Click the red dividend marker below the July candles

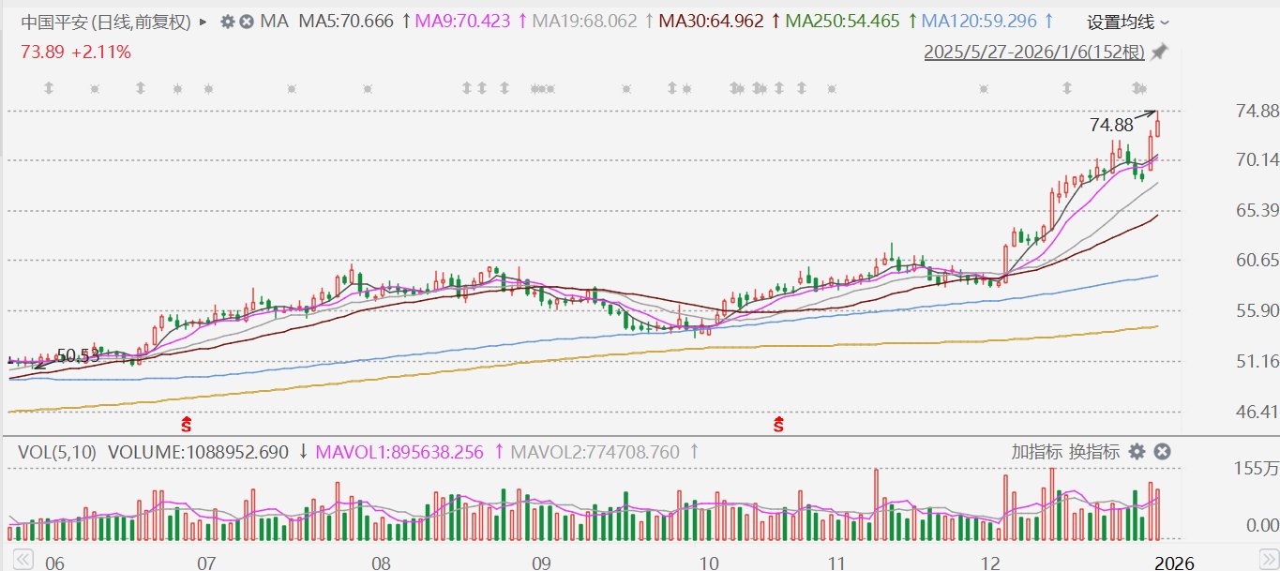tap(185, 423)
